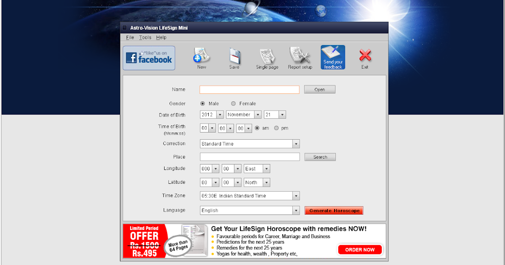Image resolution: width=505 pixels, height=265 pixels.
Task: Open the Longitude minutes dropdown
Action: coord(231,169)
